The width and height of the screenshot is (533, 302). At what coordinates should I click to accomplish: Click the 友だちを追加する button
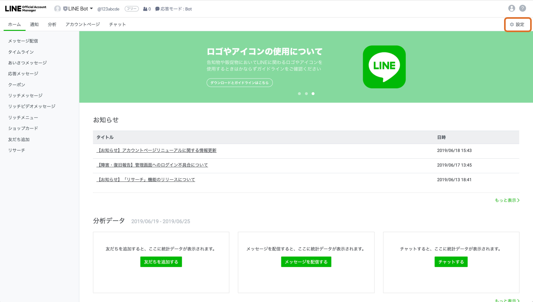[161, 262]
